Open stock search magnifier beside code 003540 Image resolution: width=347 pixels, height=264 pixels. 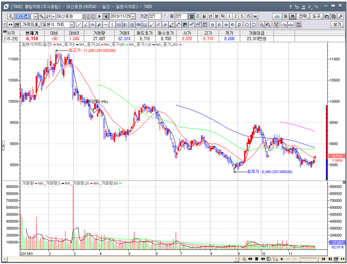click(42, 16)
